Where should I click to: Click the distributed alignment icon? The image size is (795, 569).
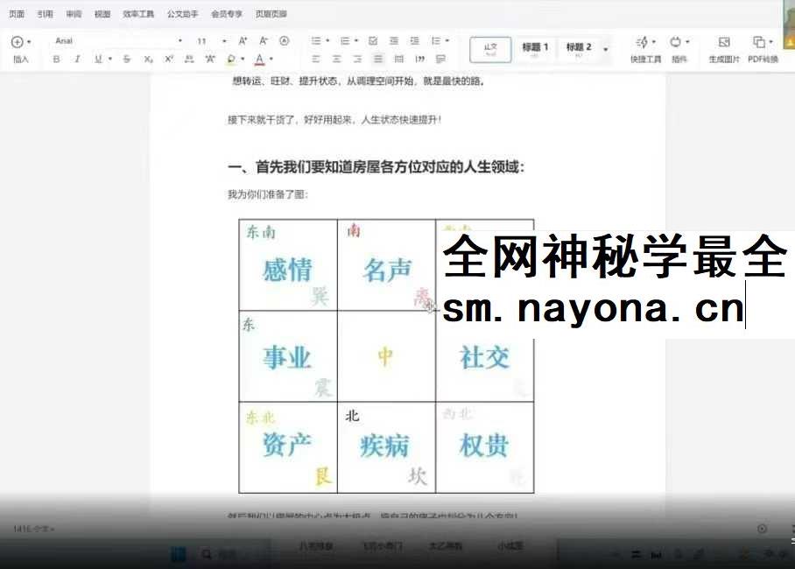399,60
